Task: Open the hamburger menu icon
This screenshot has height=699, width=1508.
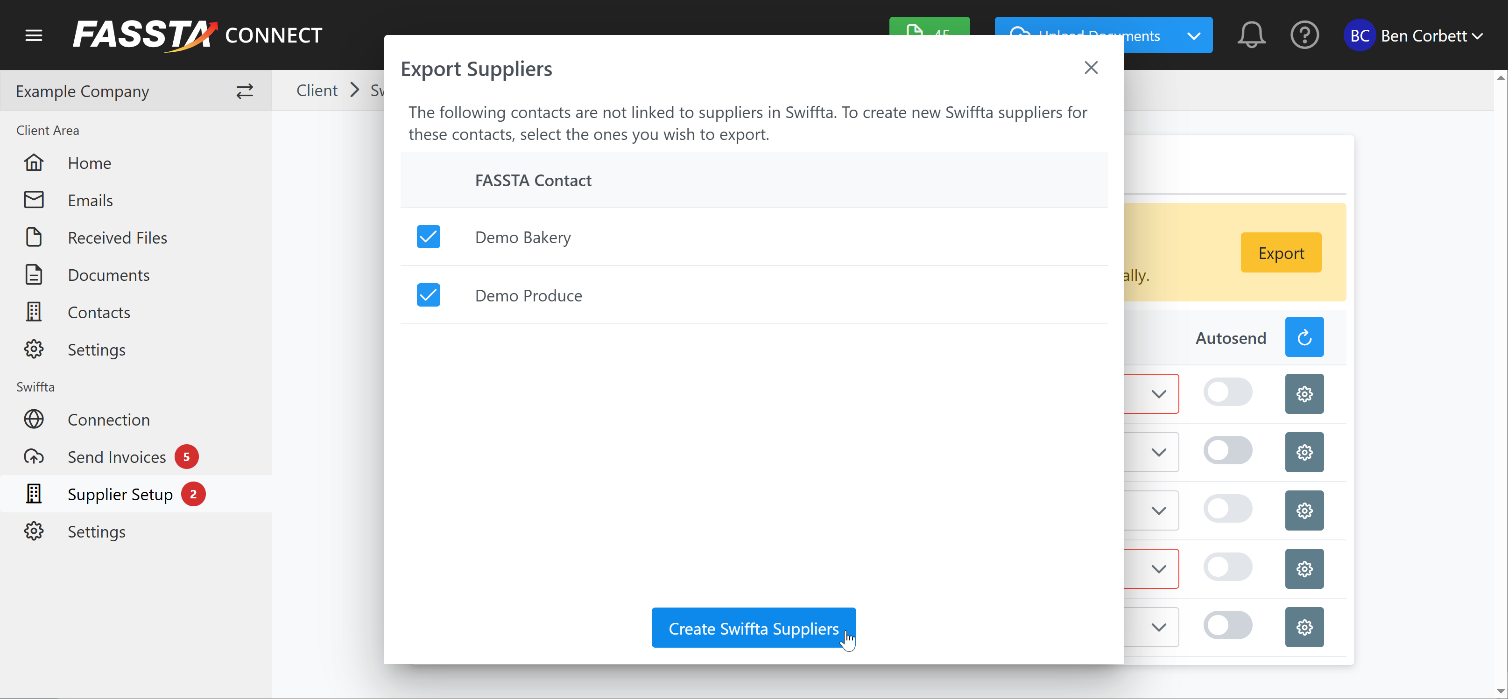Action: (x=34, y=35)
